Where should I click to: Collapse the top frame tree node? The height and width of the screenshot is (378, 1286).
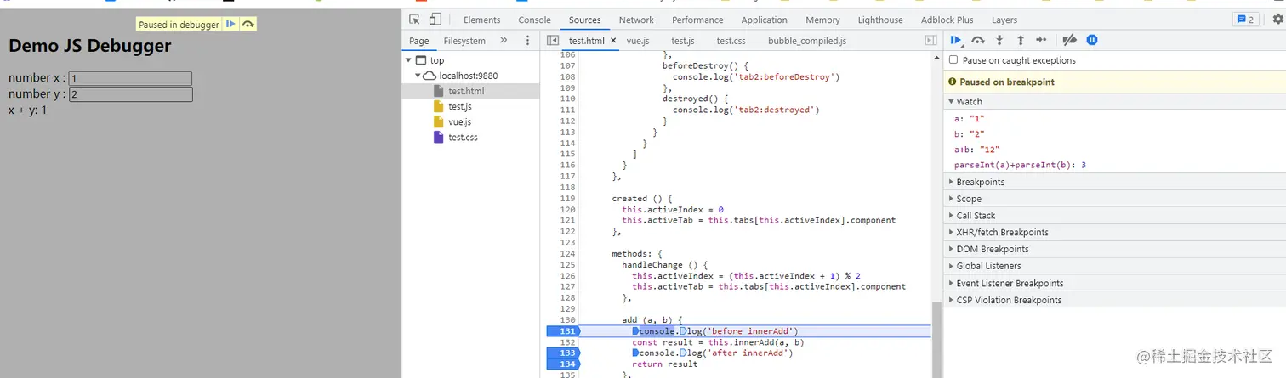409,60
